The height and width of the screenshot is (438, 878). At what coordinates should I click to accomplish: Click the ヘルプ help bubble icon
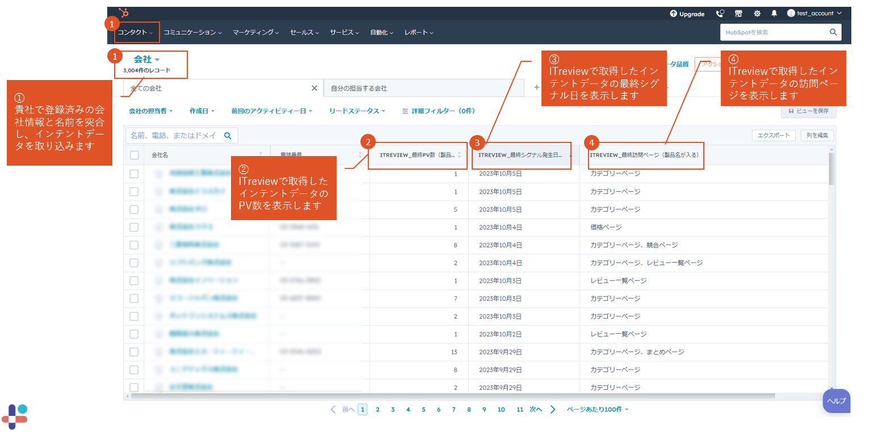point(837,401)
